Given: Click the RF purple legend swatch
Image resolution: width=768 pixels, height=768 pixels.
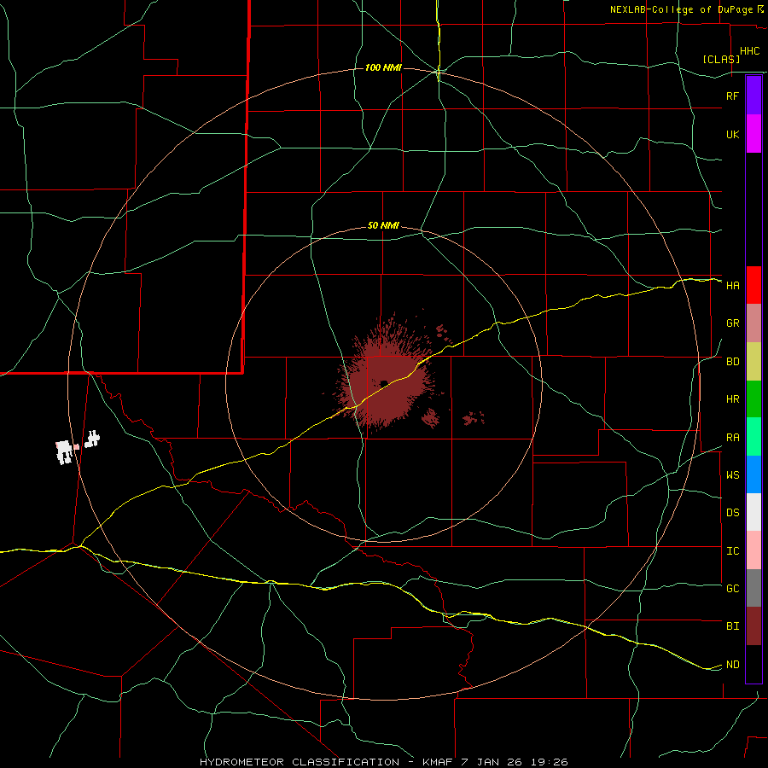Looking at the screenshot, I should click(x=753, y=96).
